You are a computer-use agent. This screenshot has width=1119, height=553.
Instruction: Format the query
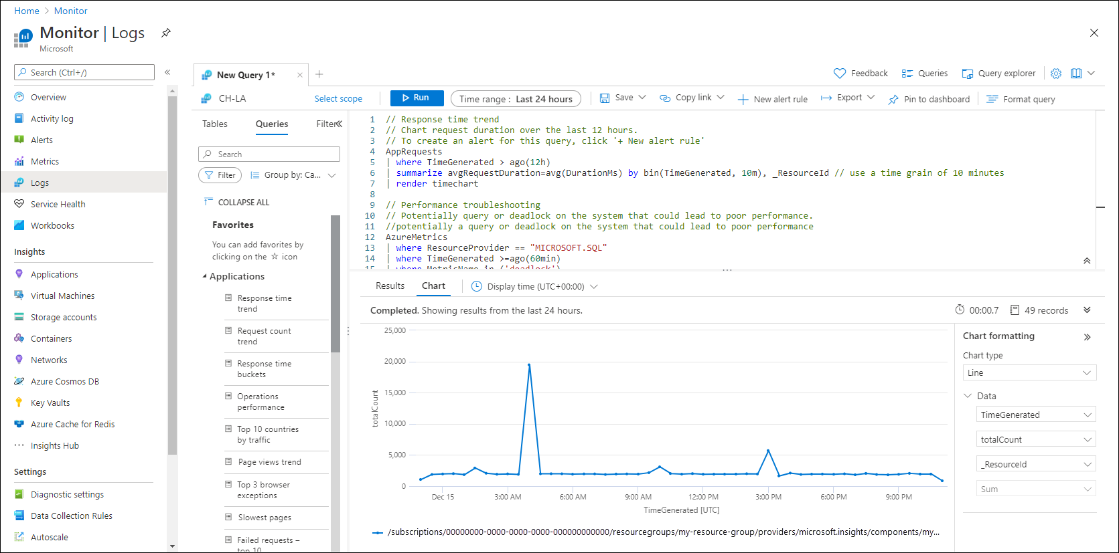[x=1021, y=99]
